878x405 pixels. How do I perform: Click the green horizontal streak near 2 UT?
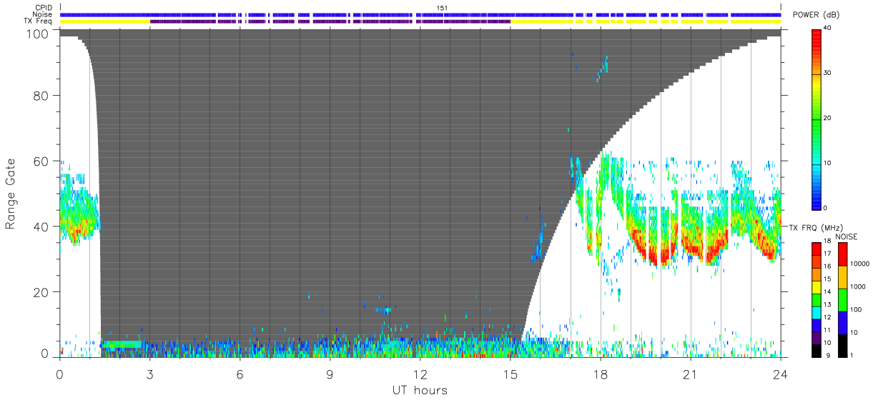pyautogui.click(x=121, y=344)
